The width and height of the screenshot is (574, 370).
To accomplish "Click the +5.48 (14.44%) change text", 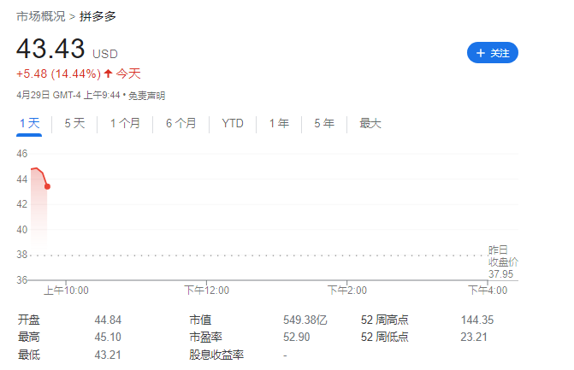I will click(58, 73).
